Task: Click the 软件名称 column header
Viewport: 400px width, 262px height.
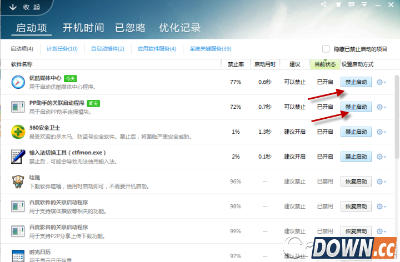Action: (x=22, y=64)
